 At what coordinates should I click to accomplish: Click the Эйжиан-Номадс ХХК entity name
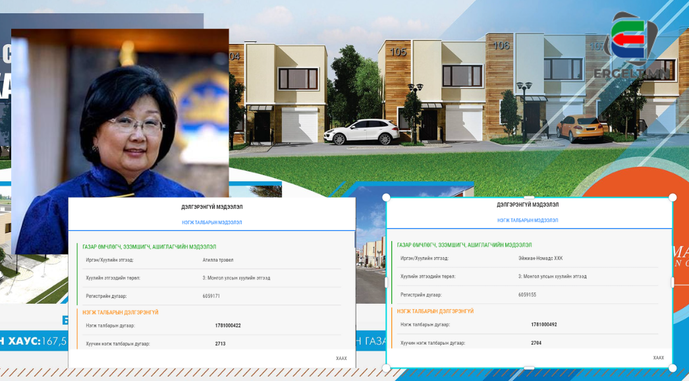[540, 258]
